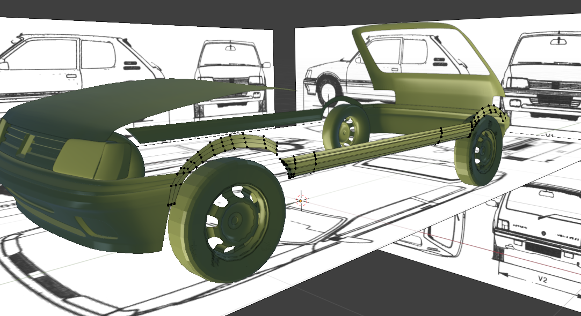Click the V2 dimension label

[x=542, y=280]
